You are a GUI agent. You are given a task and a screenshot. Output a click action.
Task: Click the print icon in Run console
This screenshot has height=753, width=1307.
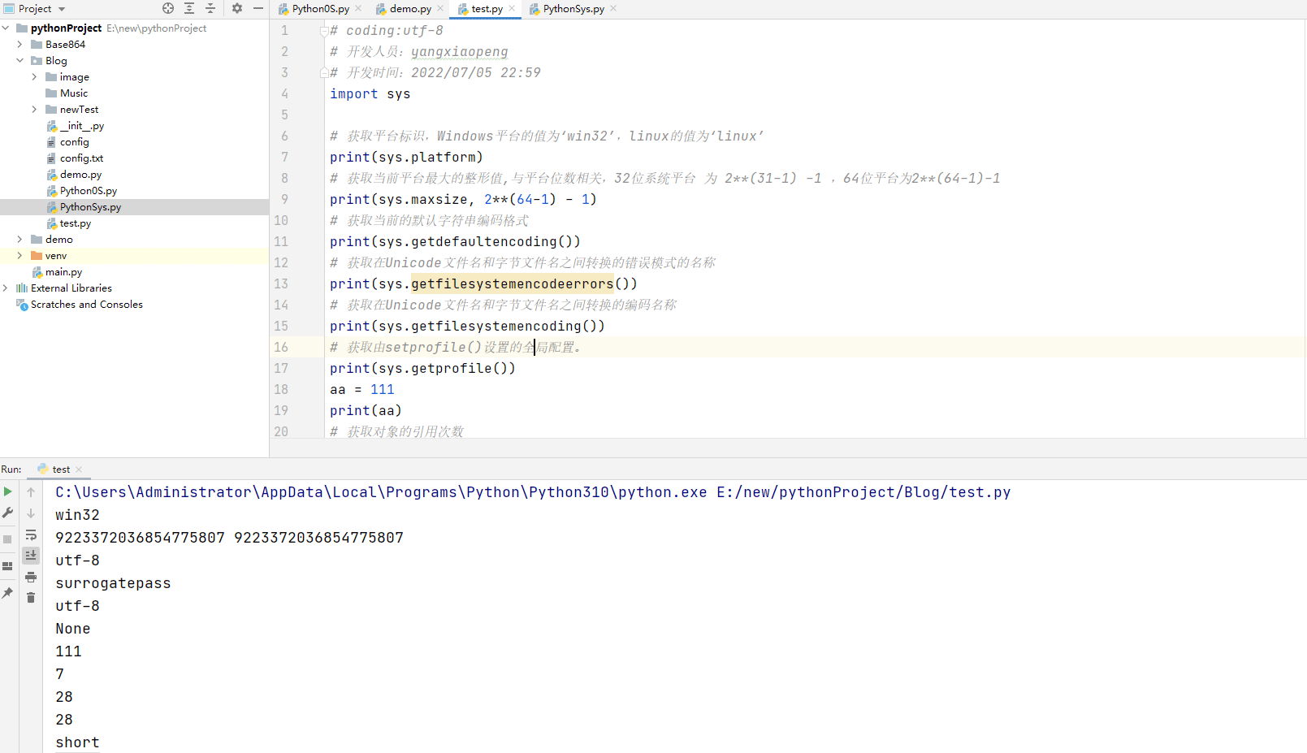(31, 577)
